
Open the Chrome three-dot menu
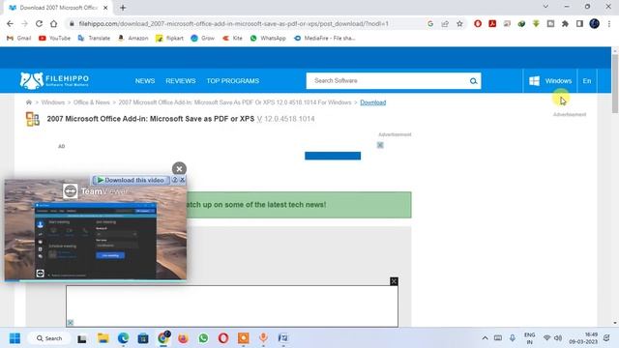[x=609, y=23]
